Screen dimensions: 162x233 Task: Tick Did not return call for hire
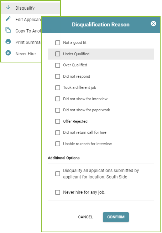point(58,132)
